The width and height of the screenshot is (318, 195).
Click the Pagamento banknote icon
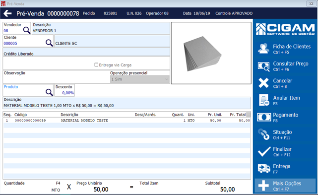(264, 117)
